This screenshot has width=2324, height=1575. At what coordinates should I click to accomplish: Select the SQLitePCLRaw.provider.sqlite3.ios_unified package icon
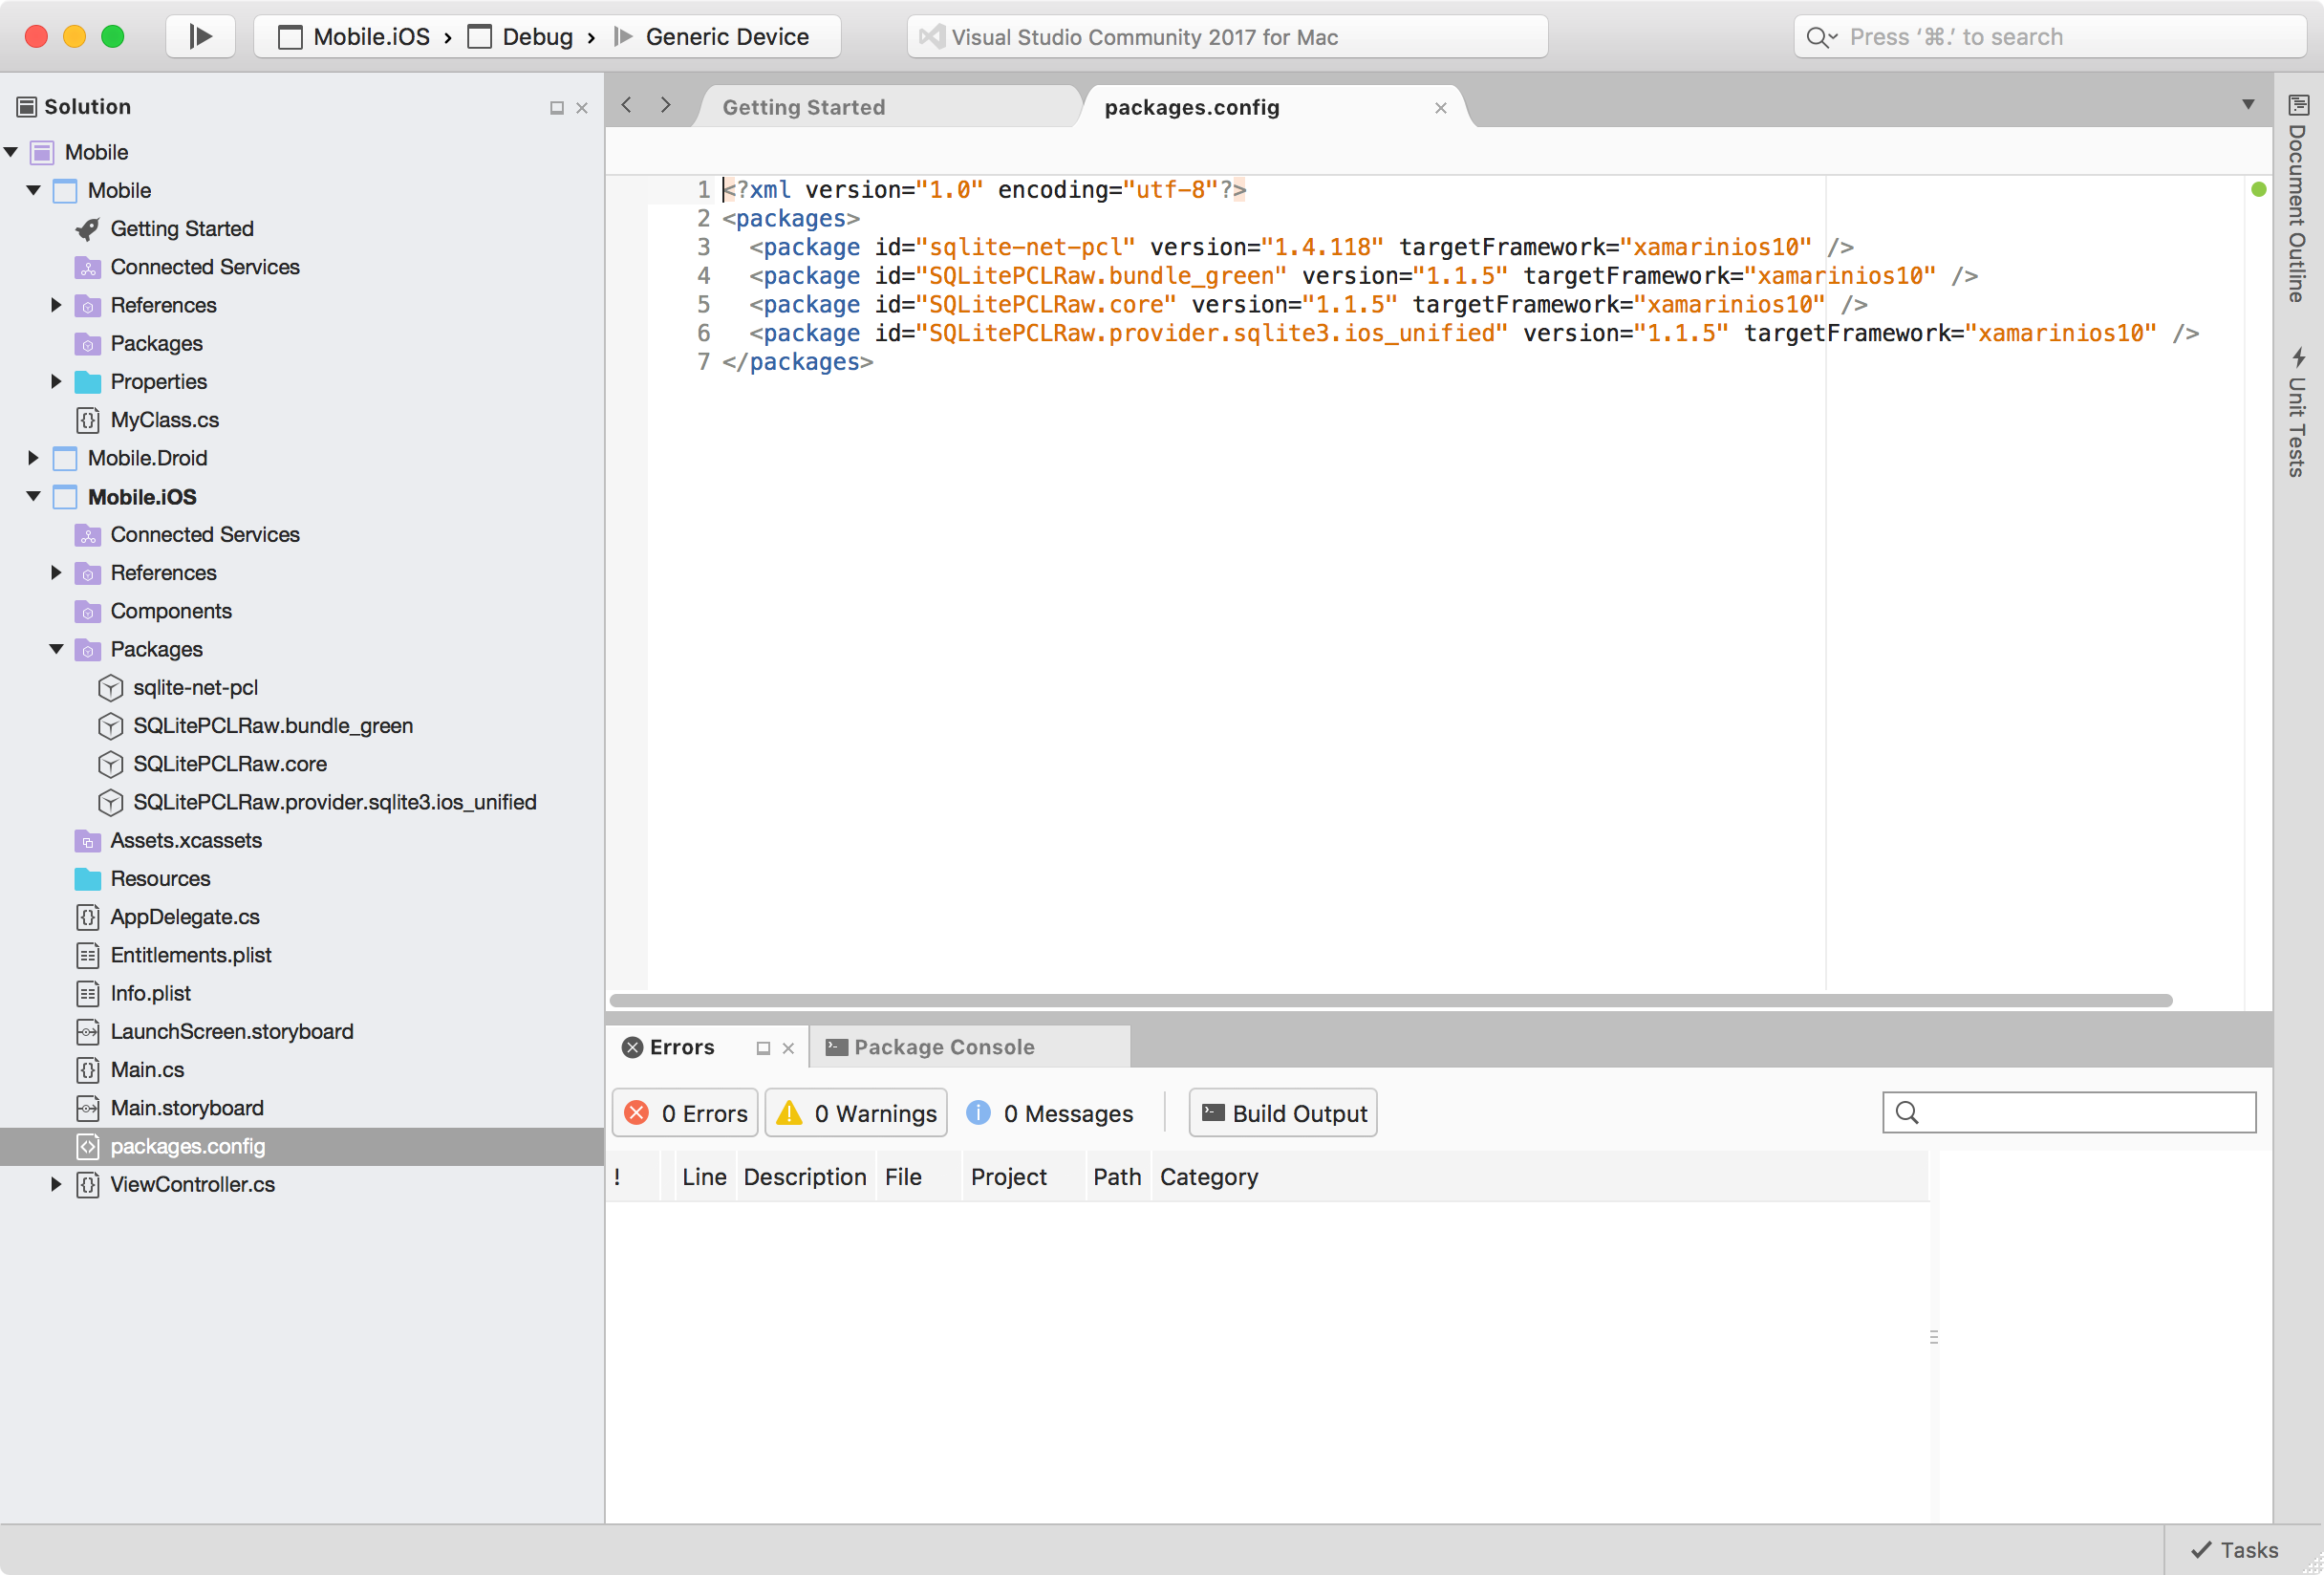111,803
